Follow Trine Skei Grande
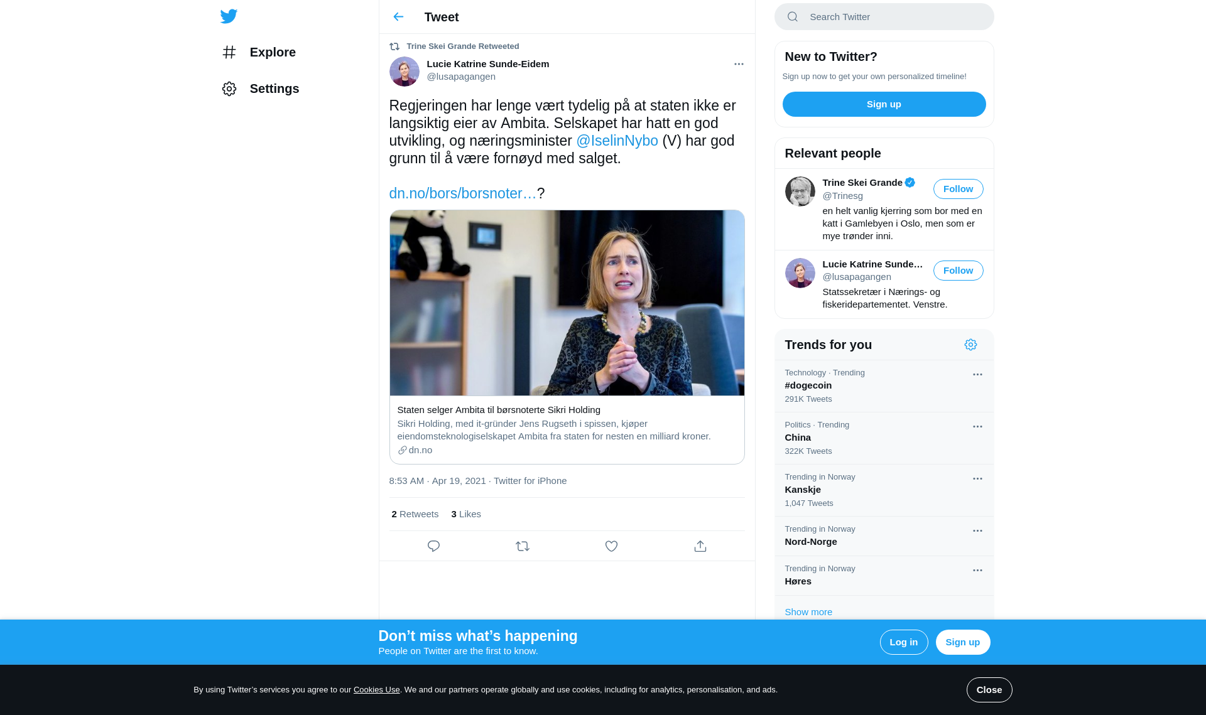 [x=959, y=189]
